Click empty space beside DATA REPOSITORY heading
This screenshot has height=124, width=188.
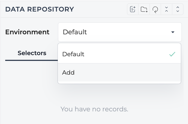click(100, 9)
